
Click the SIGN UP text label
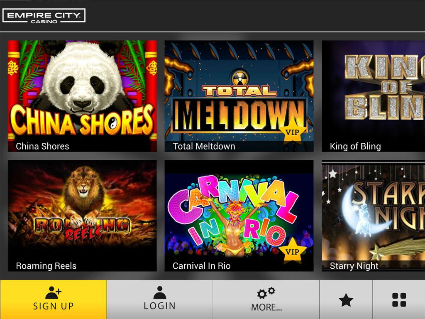(53, 306)
